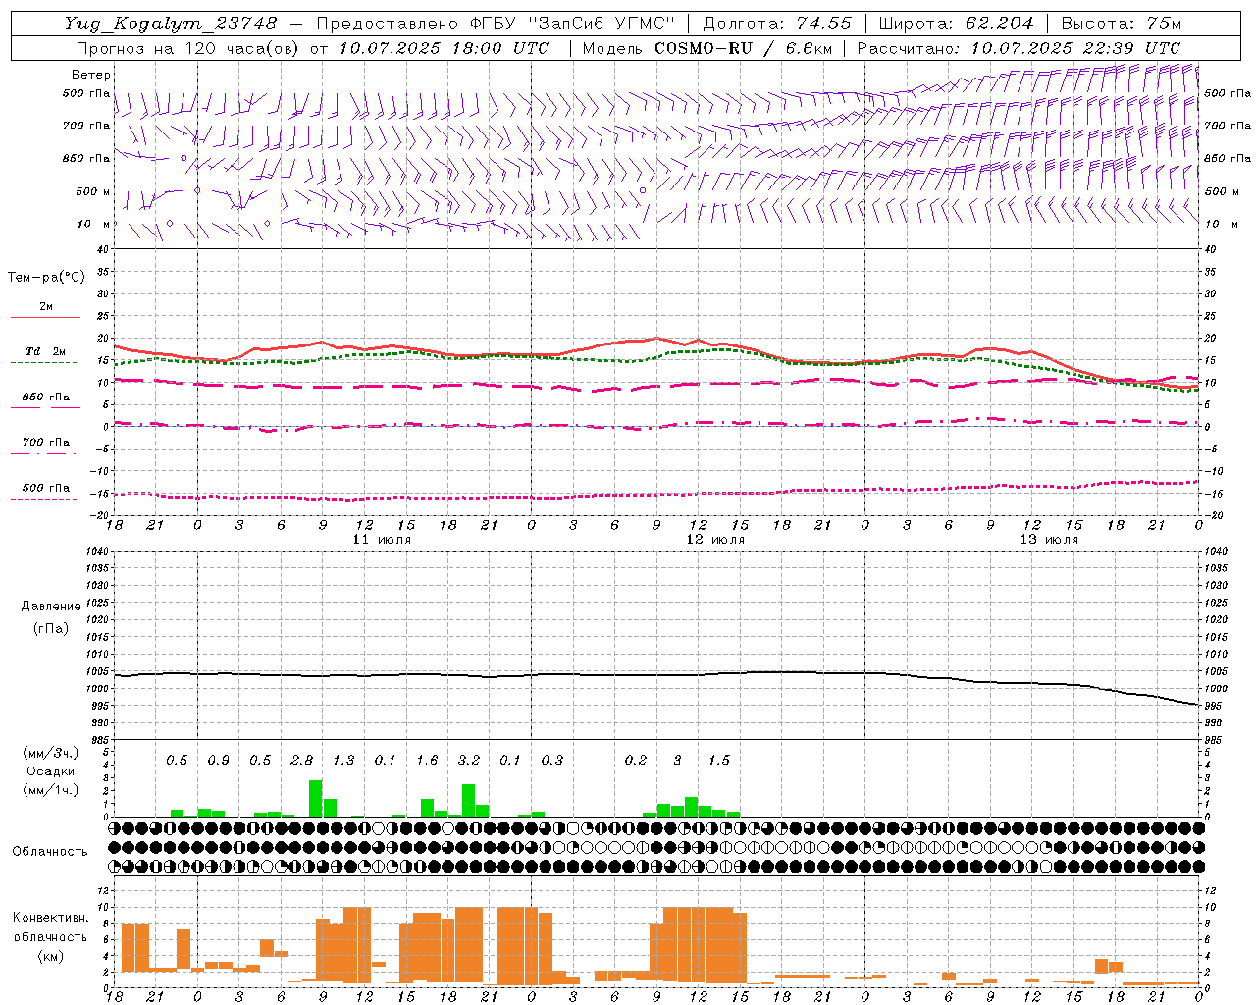The image size is (1256, 1005).
Task: Click the model name COSMO-RU / 6.6км
Action: pos(744,48)
